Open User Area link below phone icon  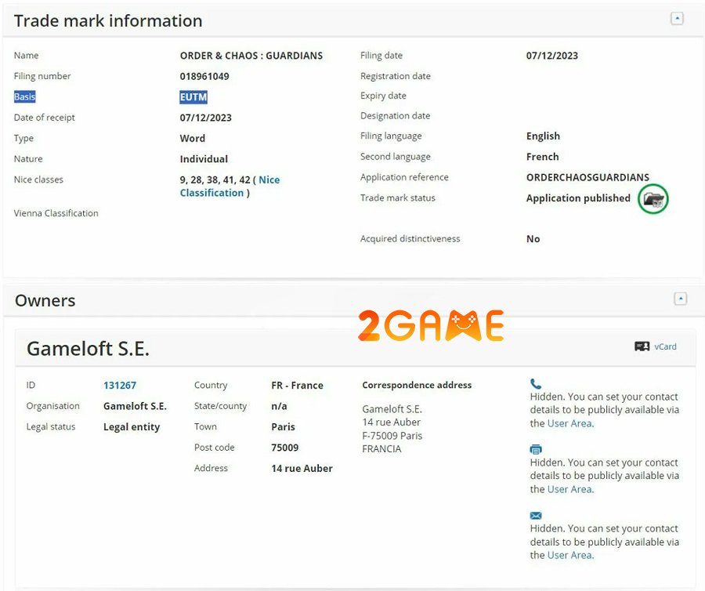[x=569, y=423]
